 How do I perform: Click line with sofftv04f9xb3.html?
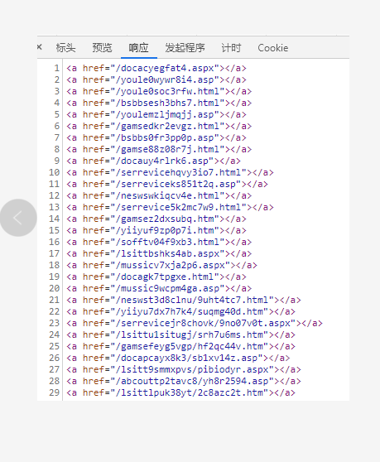pyautogui.click(x=159, y=243)
